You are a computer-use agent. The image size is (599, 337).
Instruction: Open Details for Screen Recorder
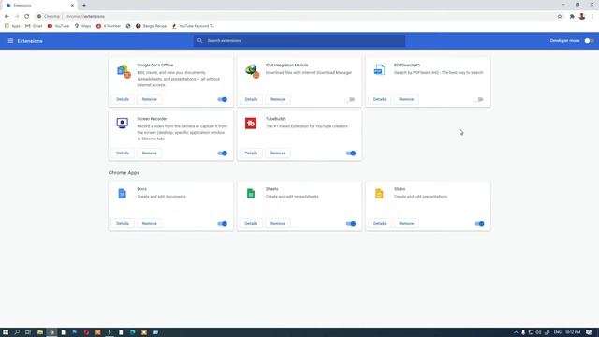point(123,154)
